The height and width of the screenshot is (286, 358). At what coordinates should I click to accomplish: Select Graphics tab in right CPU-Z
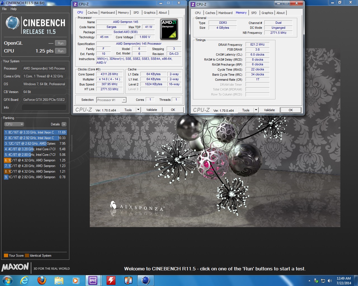(267, 13)
